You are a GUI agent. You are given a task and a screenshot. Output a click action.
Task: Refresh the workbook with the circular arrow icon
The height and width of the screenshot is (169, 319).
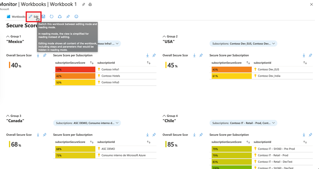tap(52, 17)
